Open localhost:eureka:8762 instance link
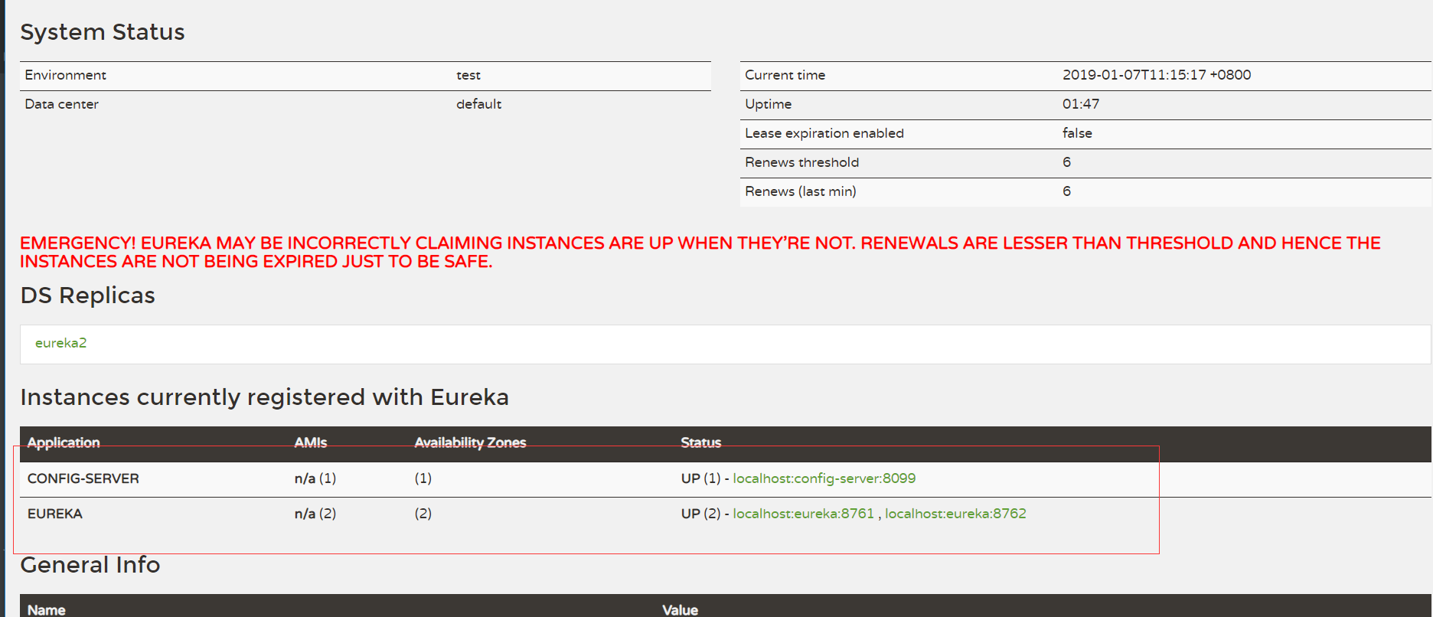 pyautogui.click(x=955, y=514)
